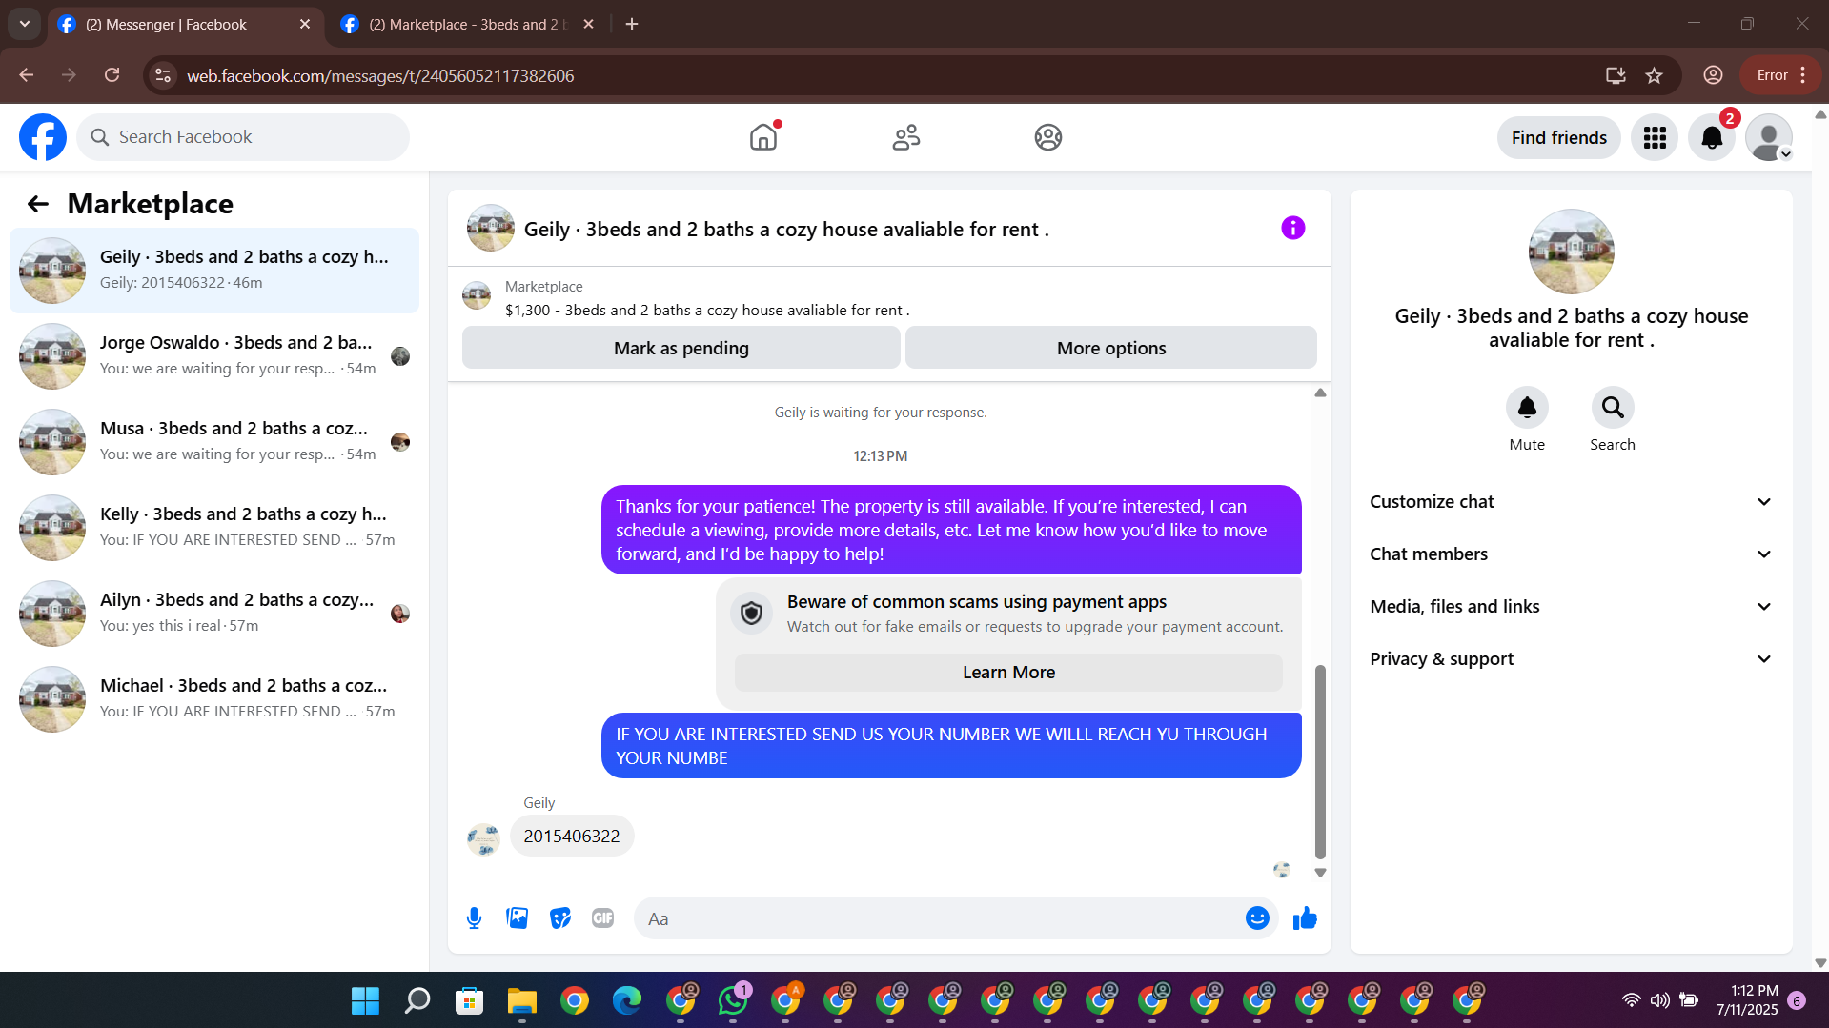Click the chat messages scrollbar thumb
Viewport: 1829px width, 1028px height.
(1320, 762)
